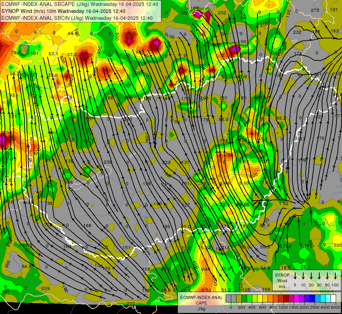Click the 202 station value
The image size is (342, 314).
pos(222,13)
